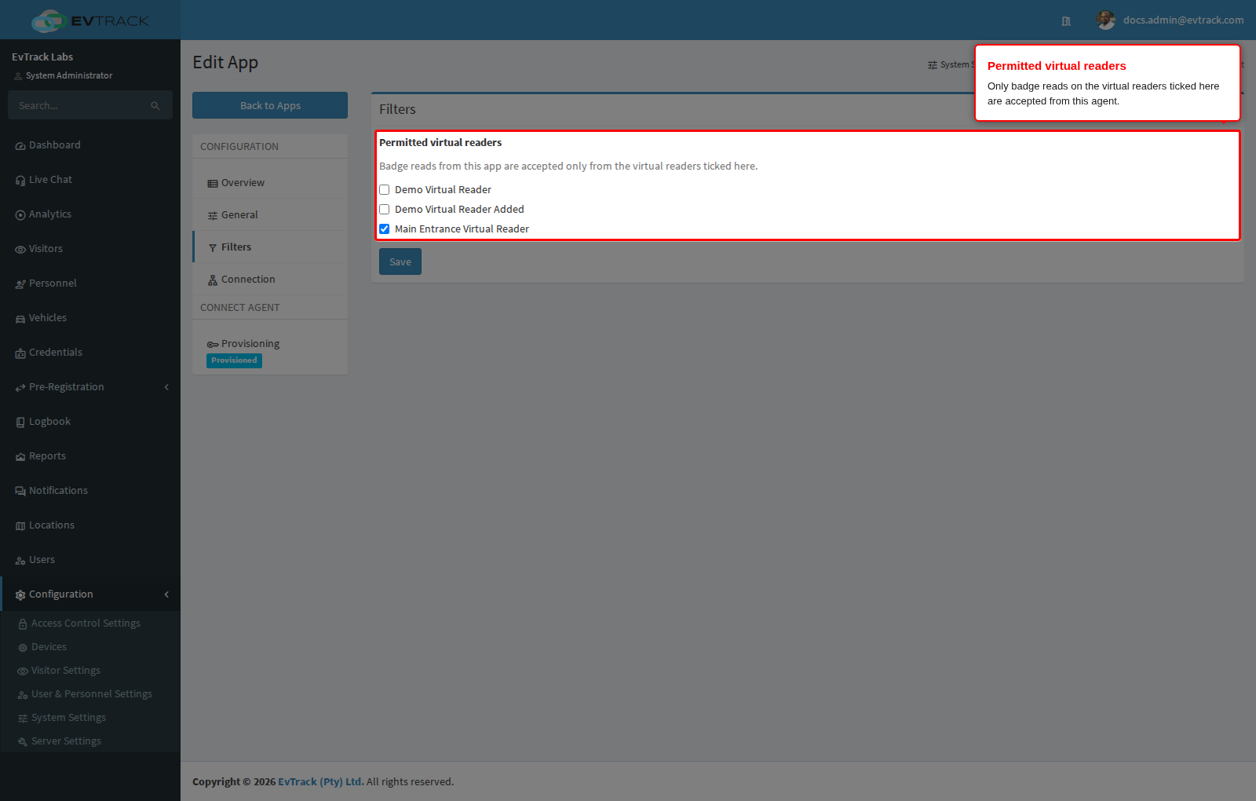This screenshot has height=801, width=1256.
Task: Click the Provisioned status badge
Action: click(x=234, y=360)
